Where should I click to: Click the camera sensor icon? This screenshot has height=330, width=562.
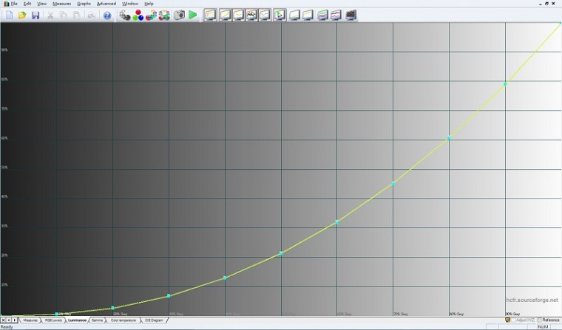tap(179, 15)
